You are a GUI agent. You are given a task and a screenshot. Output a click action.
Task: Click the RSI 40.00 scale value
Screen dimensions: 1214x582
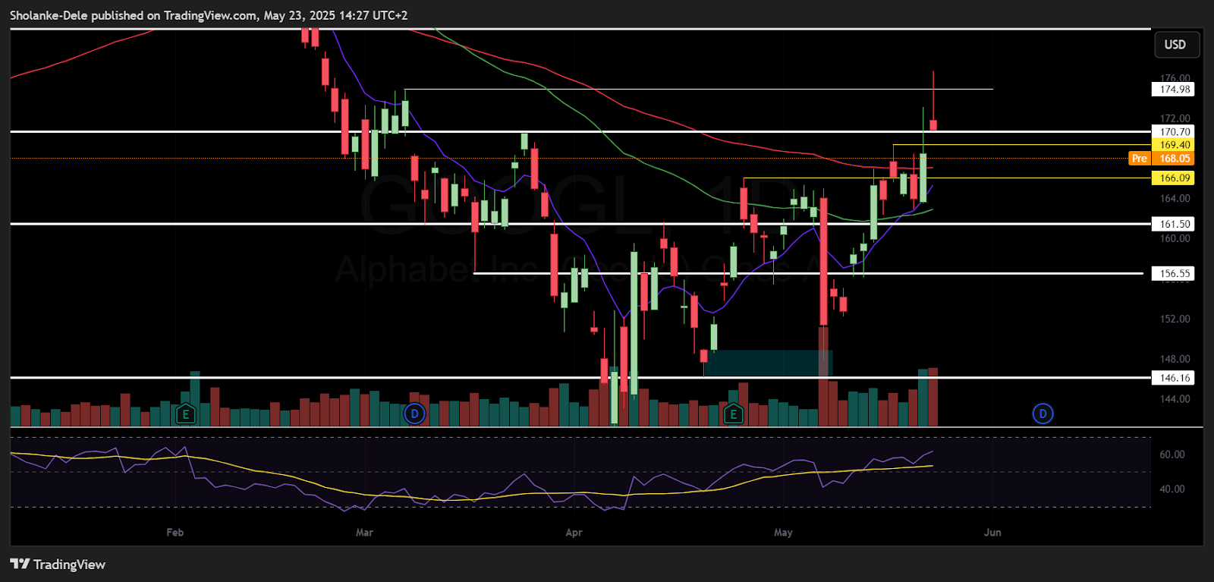click(1172, 489)
